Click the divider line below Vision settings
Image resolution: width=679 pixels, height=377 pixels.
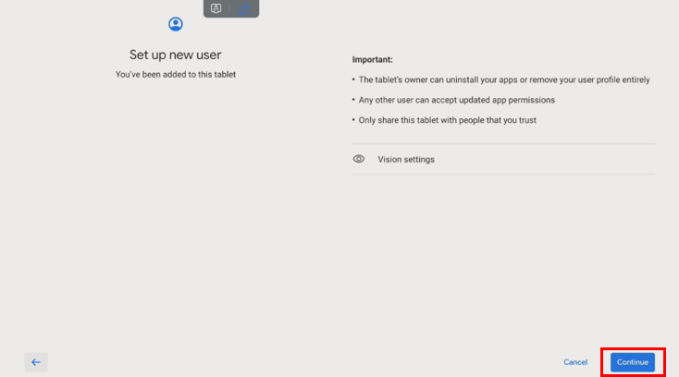click(503, 175)
